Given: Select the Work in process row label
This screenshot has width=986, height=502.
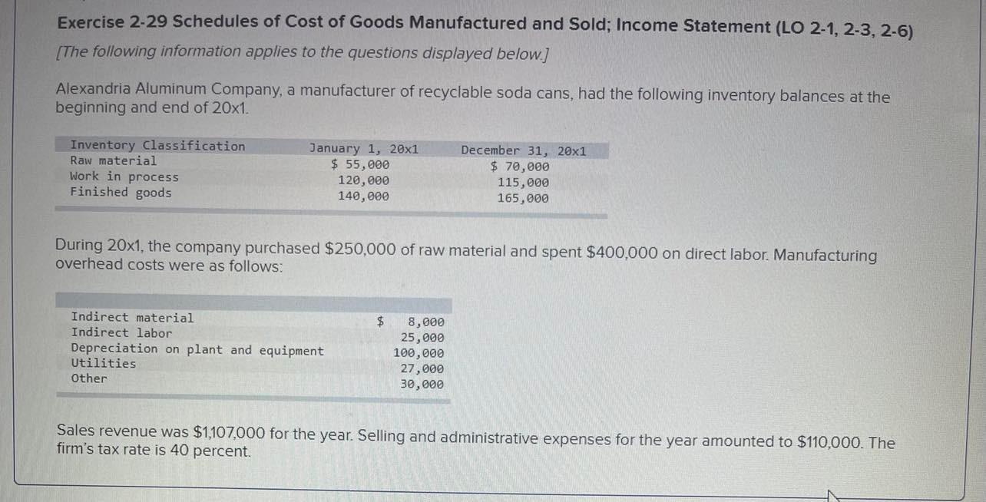Looking at the screenshot, I should click(124, 177).
